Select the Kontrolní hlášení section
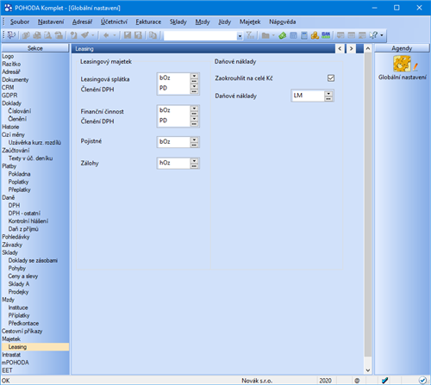 28,221
